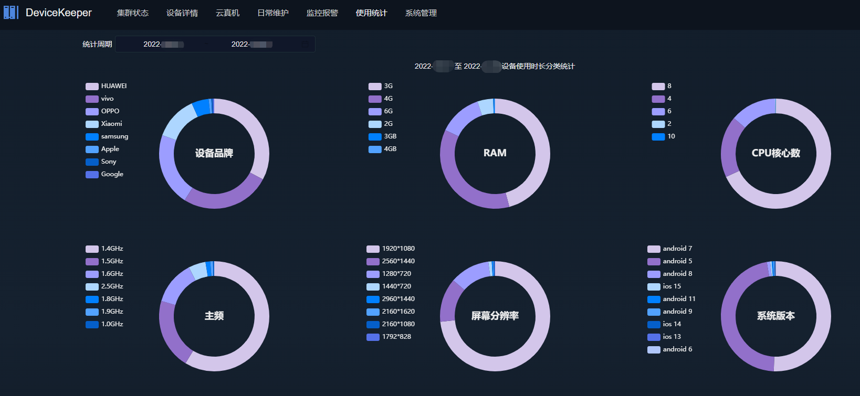Viewport: 860px width, 396px height.
Task: Click the 统计周期 label
Action: 97,45
